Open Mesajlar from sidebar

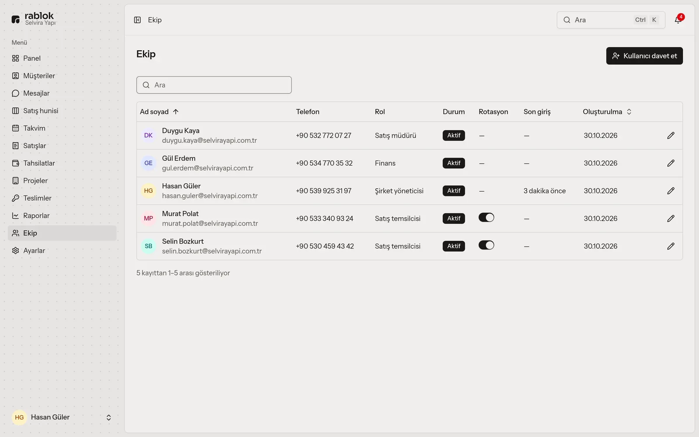coord(62,93)
